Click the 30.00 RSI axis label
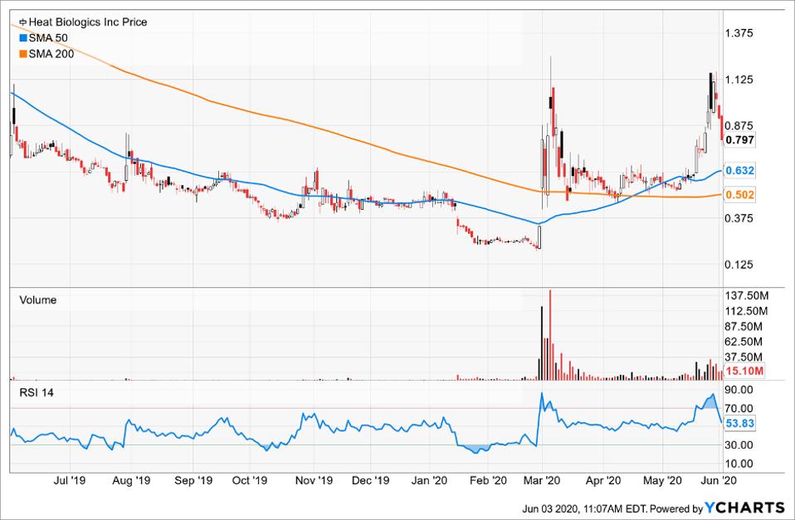This screenshot has height=520, width=795. click(739, 445)
